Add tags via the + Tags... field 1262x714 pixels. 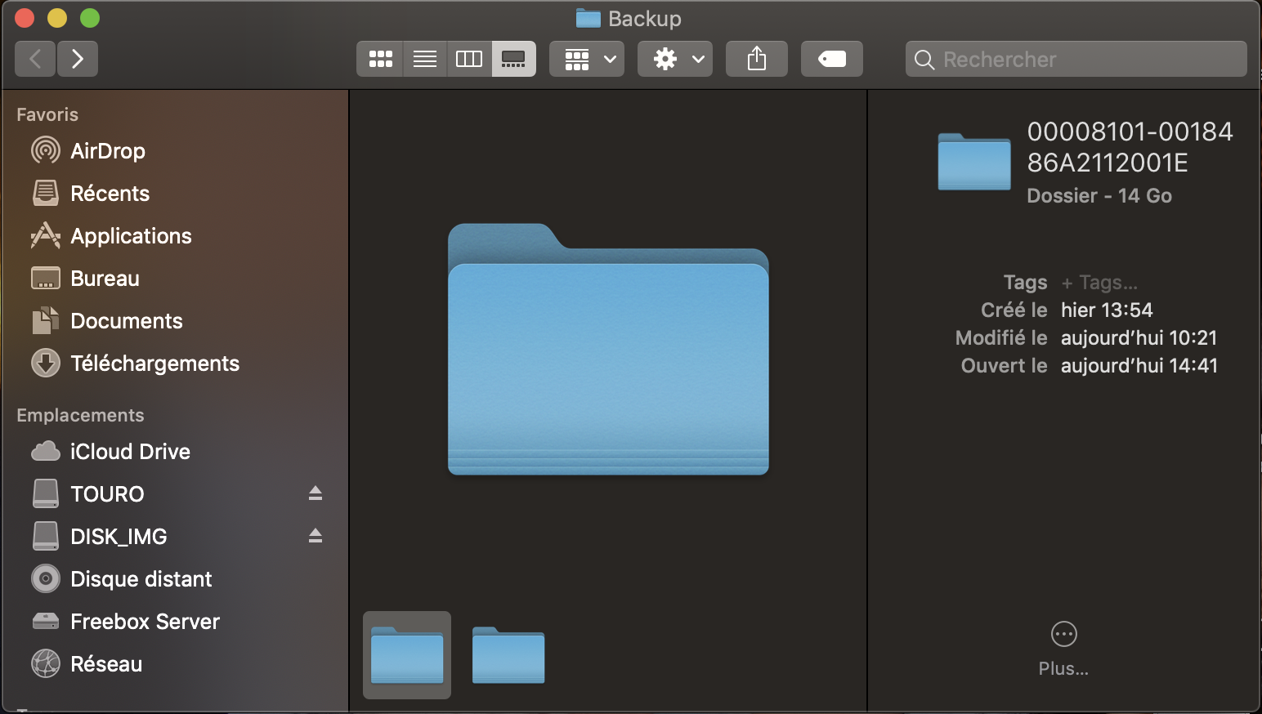coord(1099,283)
